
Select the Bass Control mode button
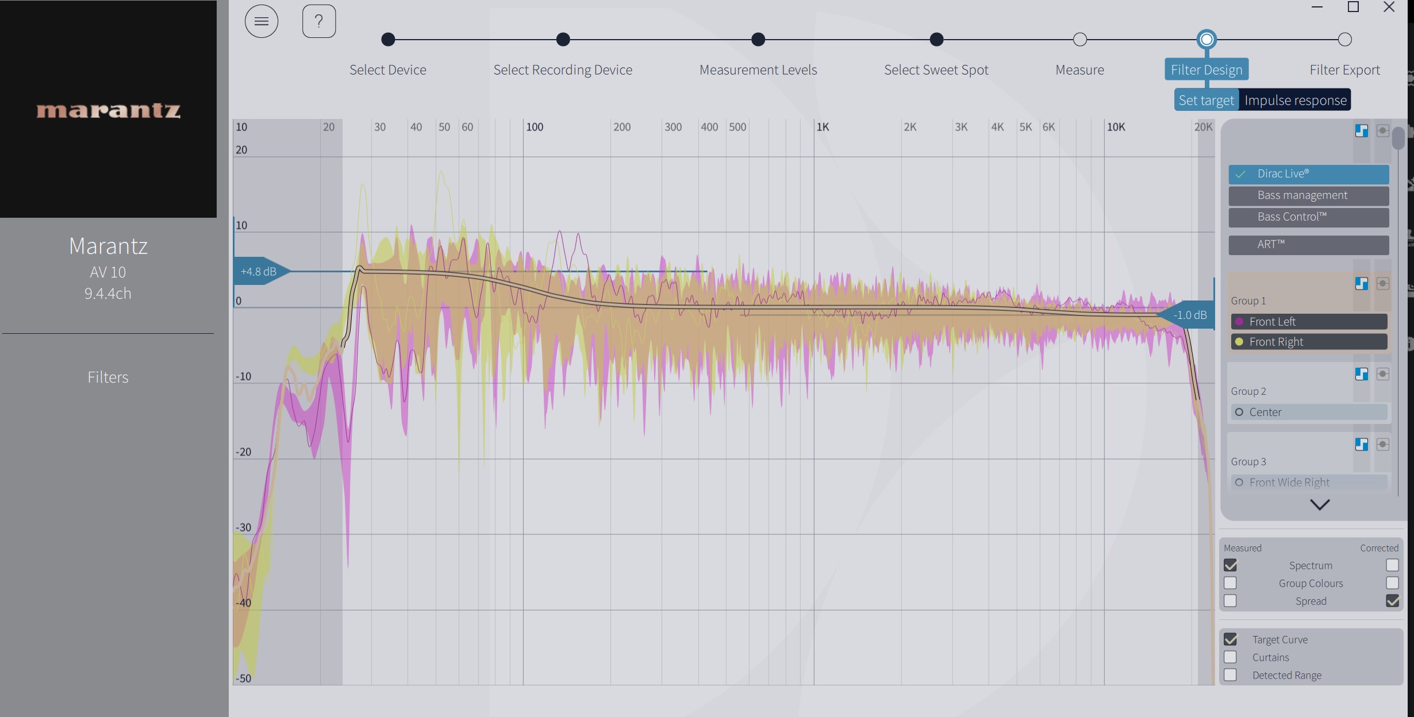(x=1308, y=217)
